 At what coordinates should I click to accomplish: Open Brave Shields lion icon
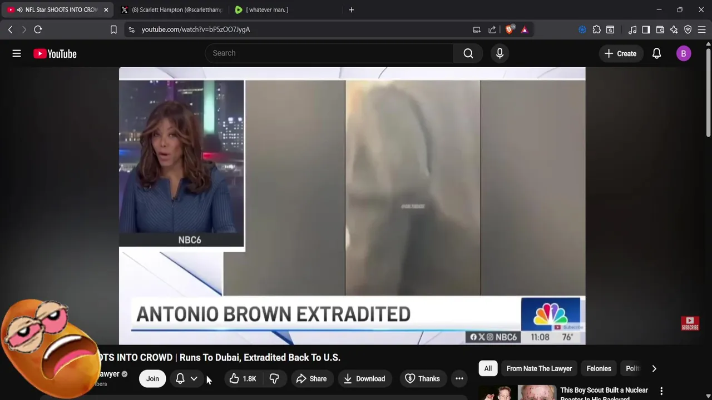pyautogui.click(x=510, y=29)
